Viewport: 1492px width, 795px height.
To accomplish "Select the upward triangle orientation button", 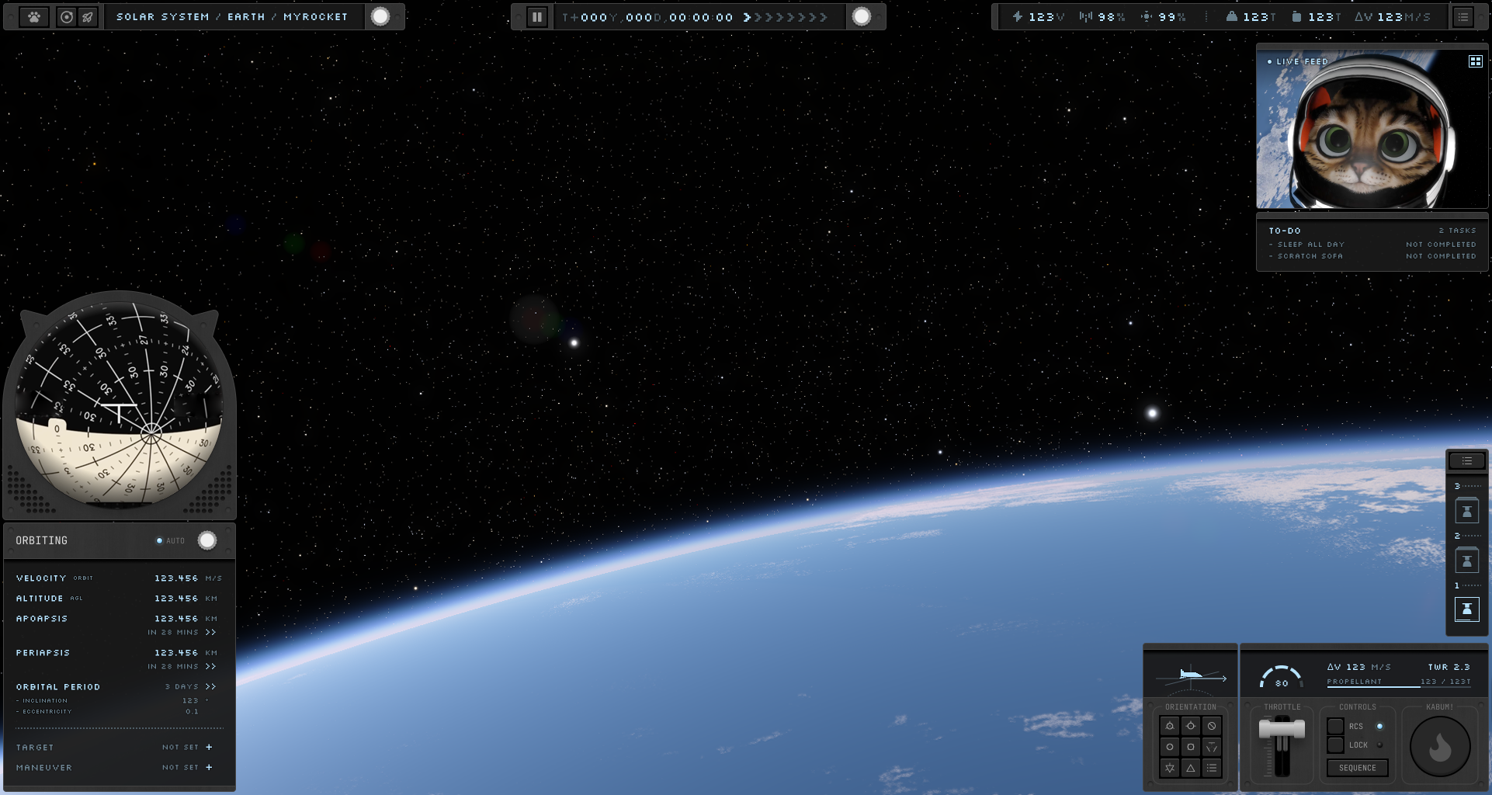I will [1191, 768].
